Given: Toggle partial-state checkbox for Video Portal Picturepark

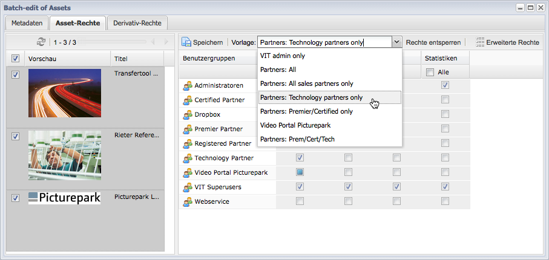Looking at the screenshot, I should (300, 172).
